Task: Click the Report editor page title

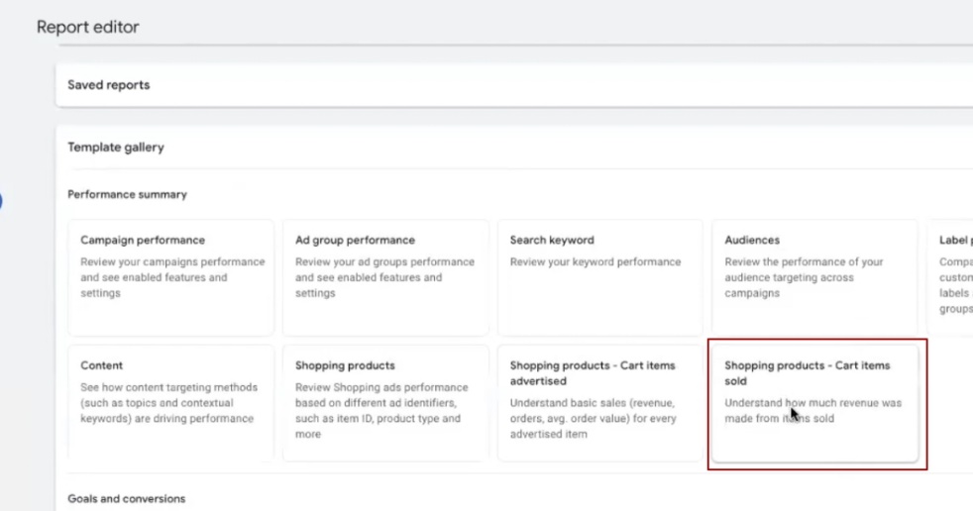Action: [x=88, y=28]
